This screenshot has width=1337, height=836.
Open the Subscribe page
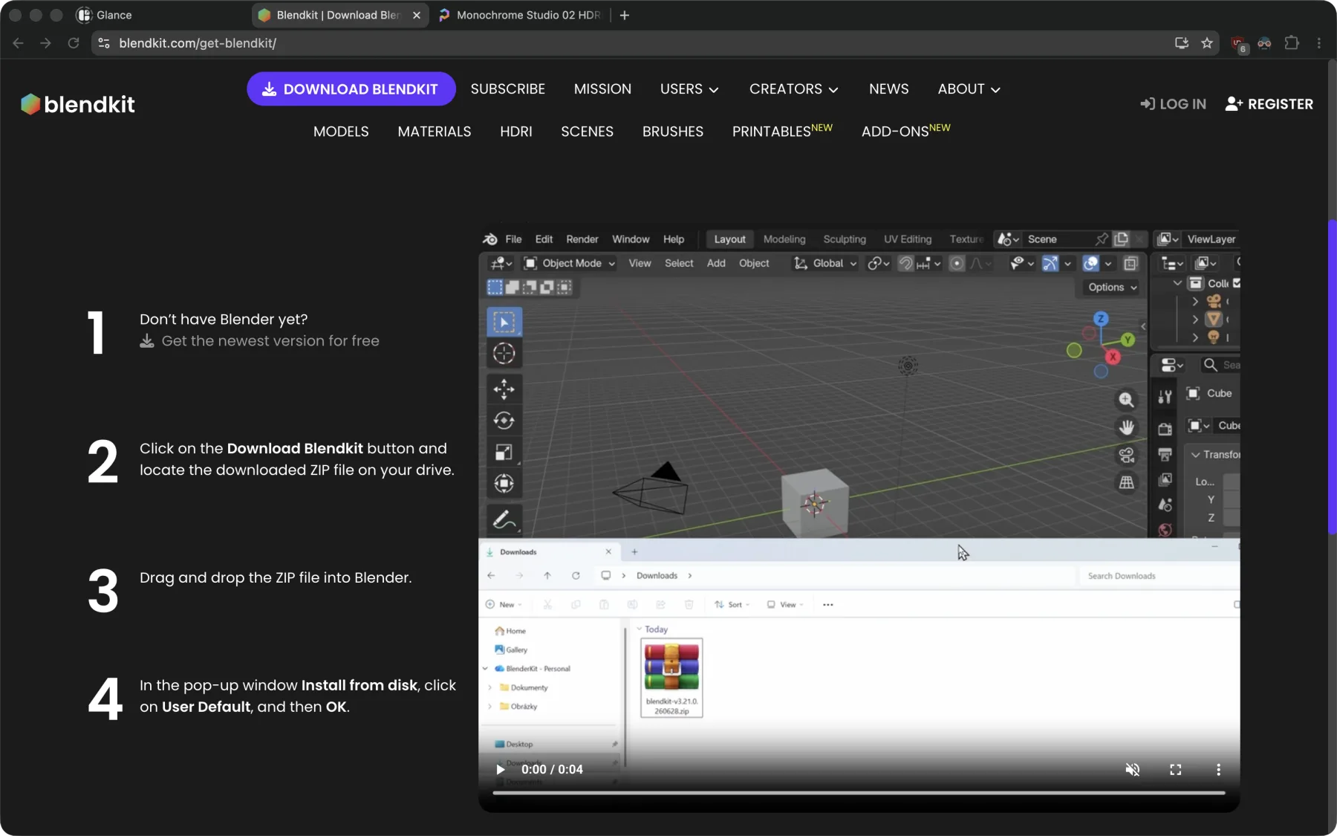click(507, 89)
